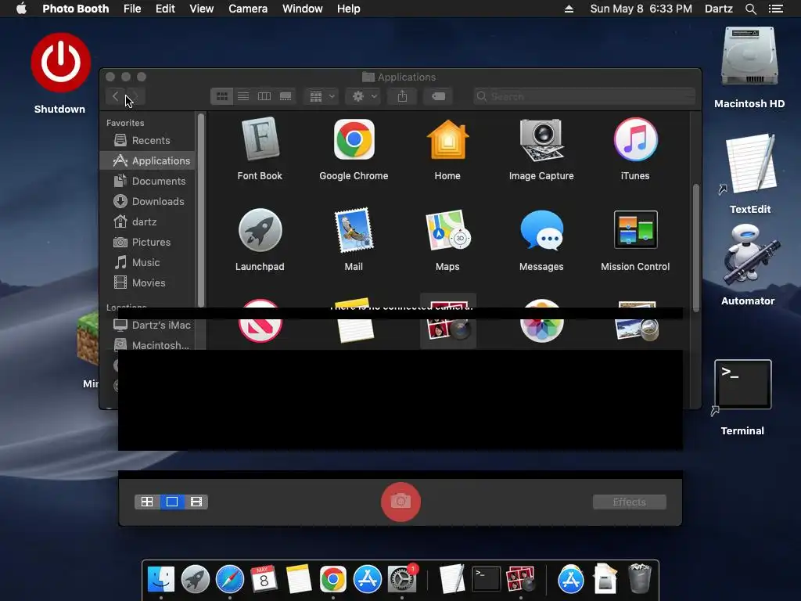Select Image Capture app icon

coord(541,139)
